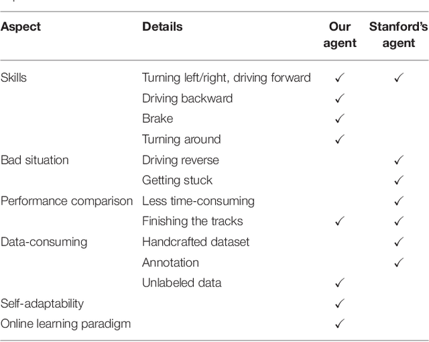Click Stanford's agent checkmark for Handcrafted dataset
The width and height of the screenshot is (429, 342).
(400, 242)
